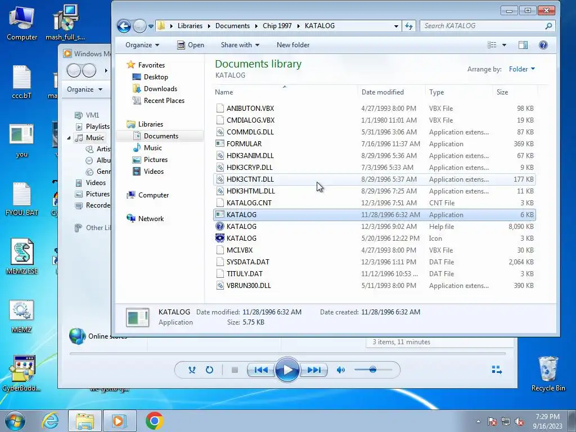Go back with Explorer back arrow
The image size is (576, 432).
124,26
